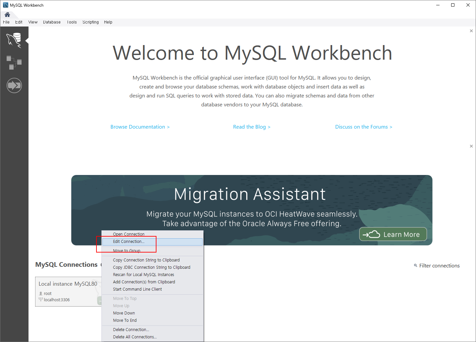Image resolution: width=476 pixels, height=342 pixels.
Task: Choose Delete All Connections... entry
Action: pos(152,337)
